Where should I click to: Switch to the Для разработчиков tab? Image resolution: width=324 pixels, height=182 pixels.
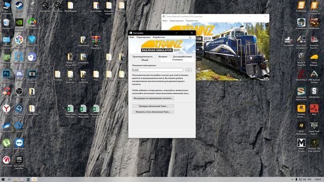pyautogui.click(x=182, y=56)
